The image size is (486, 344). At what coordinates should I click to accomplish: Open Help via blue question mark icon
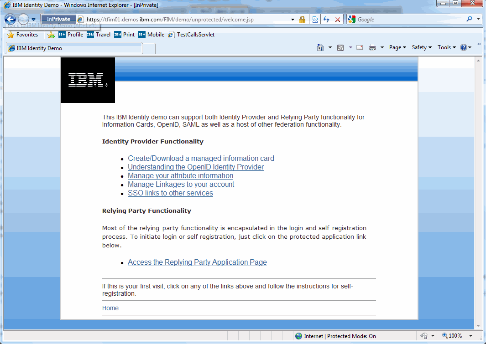click(x=464, y=47)
